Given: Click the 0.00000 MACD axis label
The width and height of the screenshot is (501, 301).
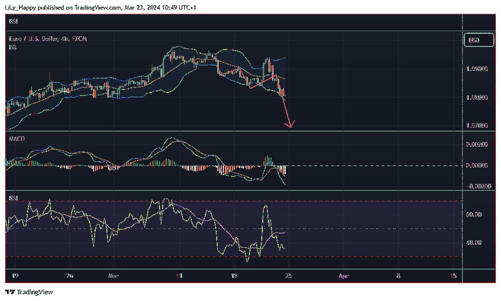Looking at the screenshot, I should point(477,166).
